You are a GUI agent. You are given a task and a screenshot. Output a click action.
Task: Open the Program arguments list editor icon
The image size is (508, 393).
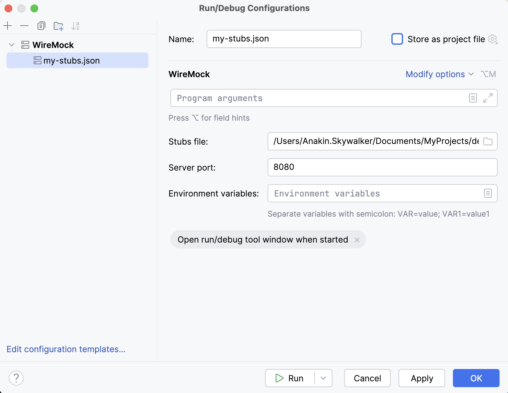point(473,98)
